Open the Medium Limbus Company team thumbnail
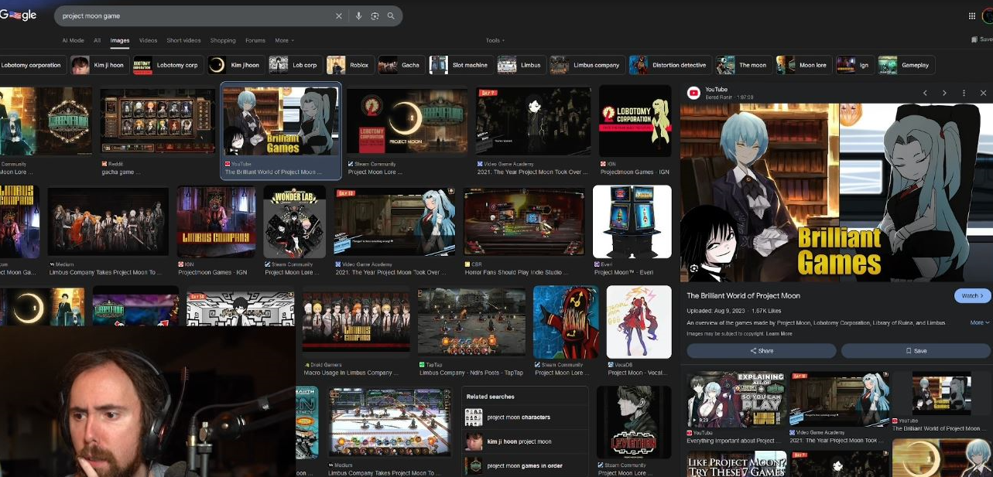The width and height of the screenshot is (993, 477). (x=108, y=222)
